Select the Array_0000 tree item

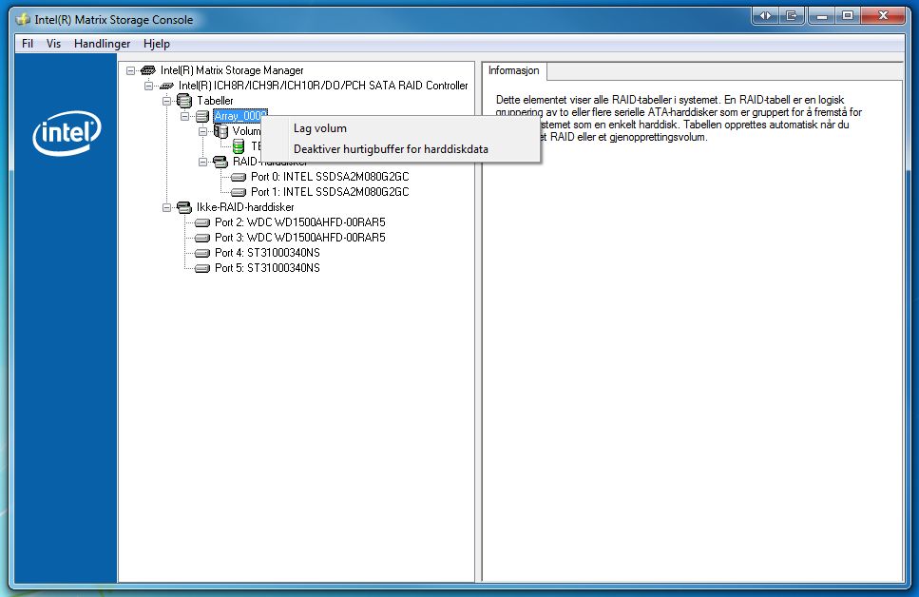point(240,116)
